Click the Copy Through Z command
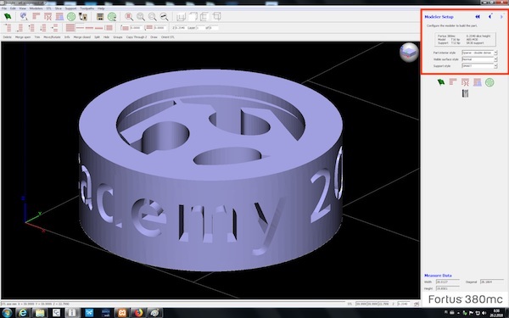Screen dimensions: 509x318 click(137, 37)
